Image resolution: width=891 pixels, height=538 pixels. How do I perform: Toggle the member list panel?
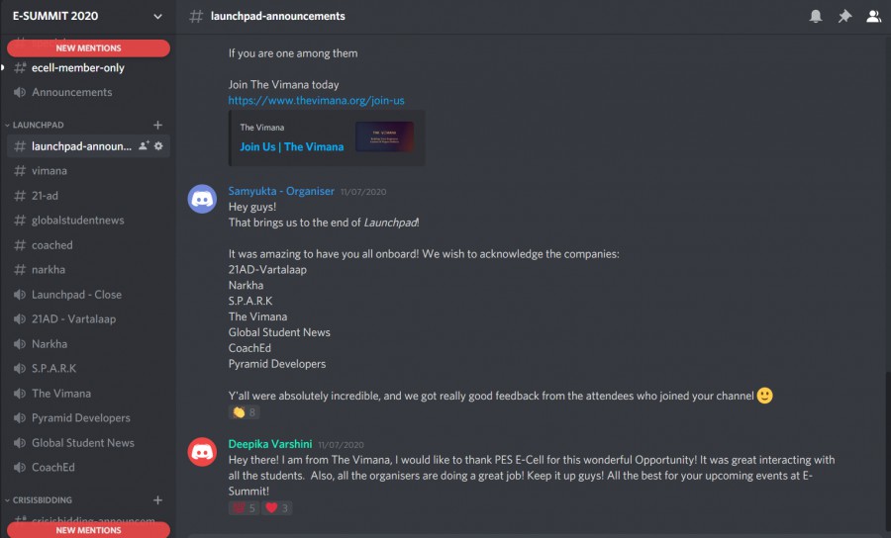click(873, 16)
